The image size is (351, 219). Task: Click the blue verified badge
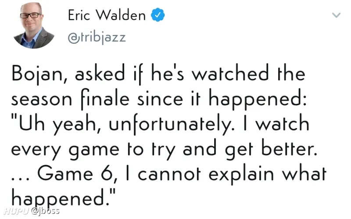click(158, 15)
